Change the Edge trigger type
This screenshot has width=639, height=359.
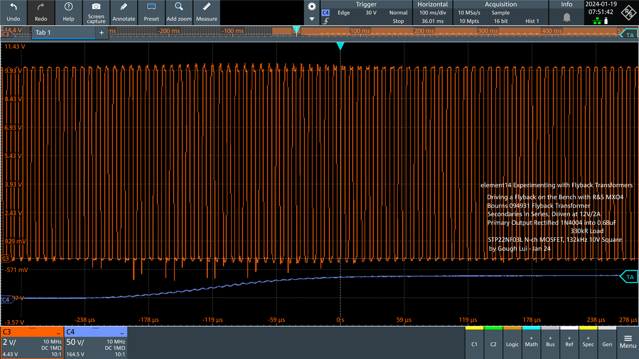343,13
